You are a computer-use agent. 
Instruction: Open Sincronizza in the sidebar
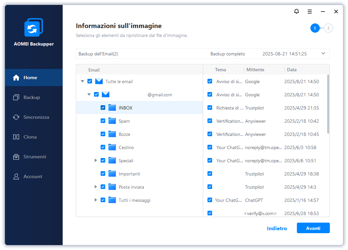click(36, 117)
